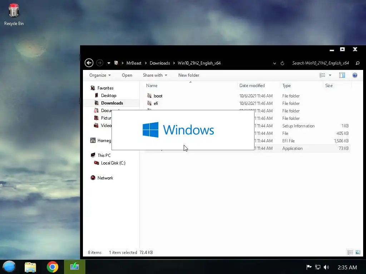Open Pictures in the navigation pane
This screenshot has width=366, height=274.
[106, 118]
